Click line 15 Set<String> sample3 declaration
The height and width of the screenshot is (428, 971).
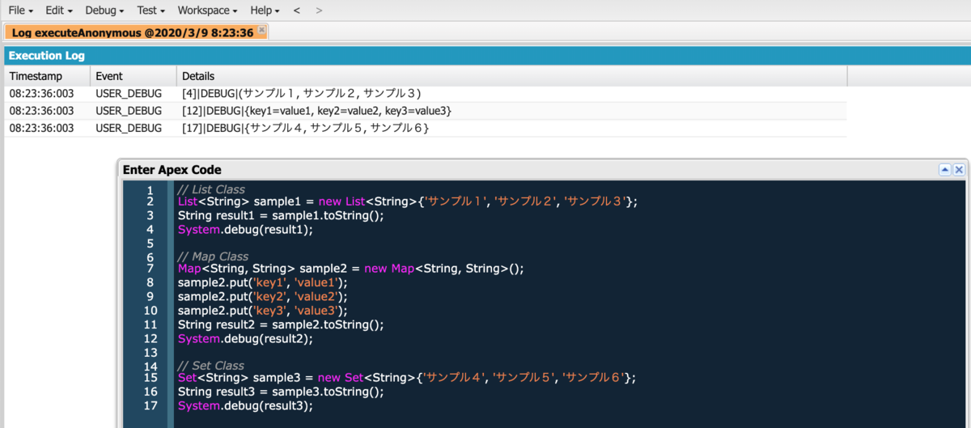(406, 378)
